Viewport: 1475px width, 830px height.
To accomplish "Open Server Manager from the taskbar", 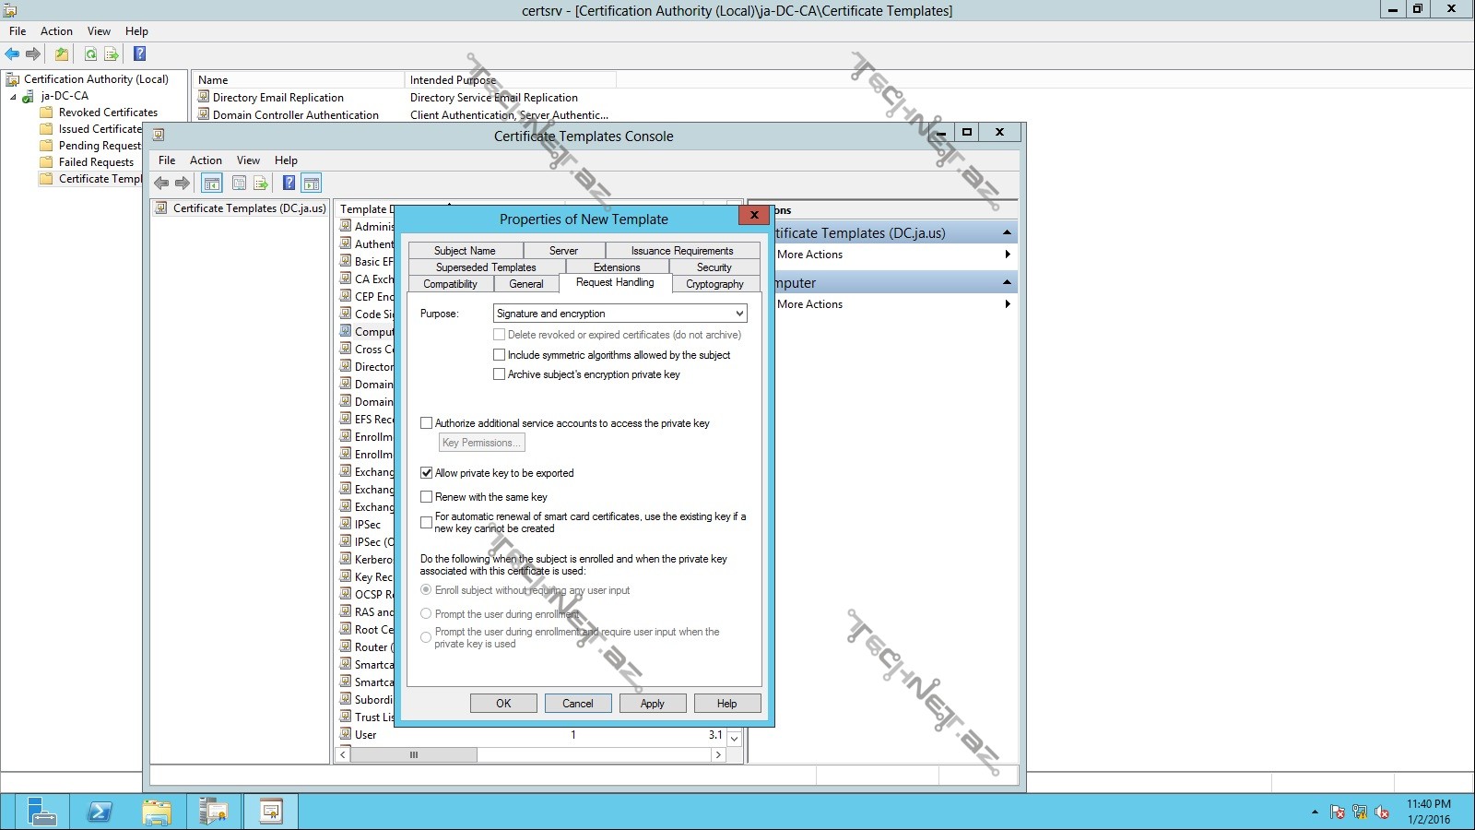I will pos(41,812).
